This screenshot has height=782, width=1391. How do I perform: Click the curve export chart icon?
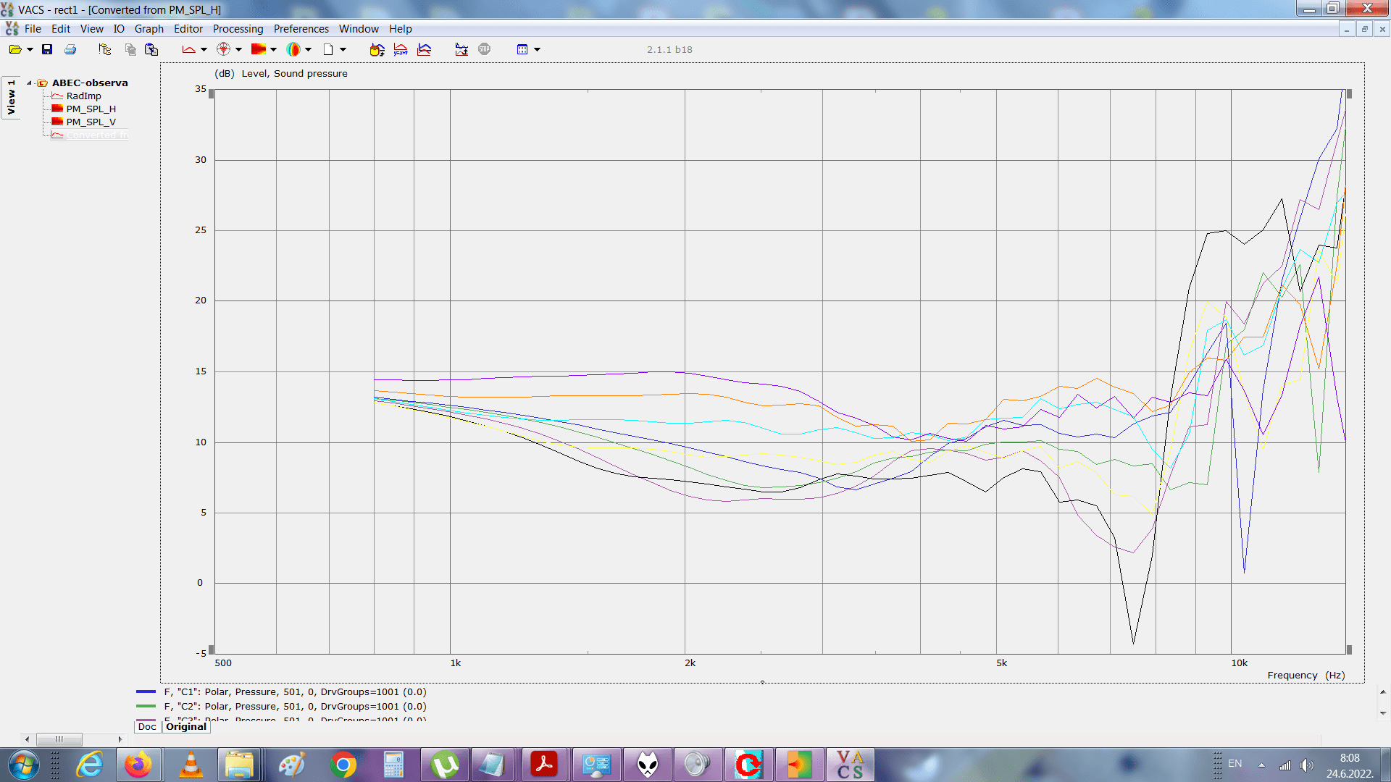[461, 49]
